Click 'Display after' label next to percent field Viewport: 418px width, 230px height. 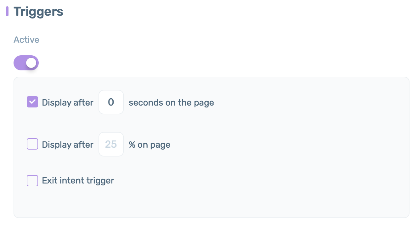click(x=68, y=145)
